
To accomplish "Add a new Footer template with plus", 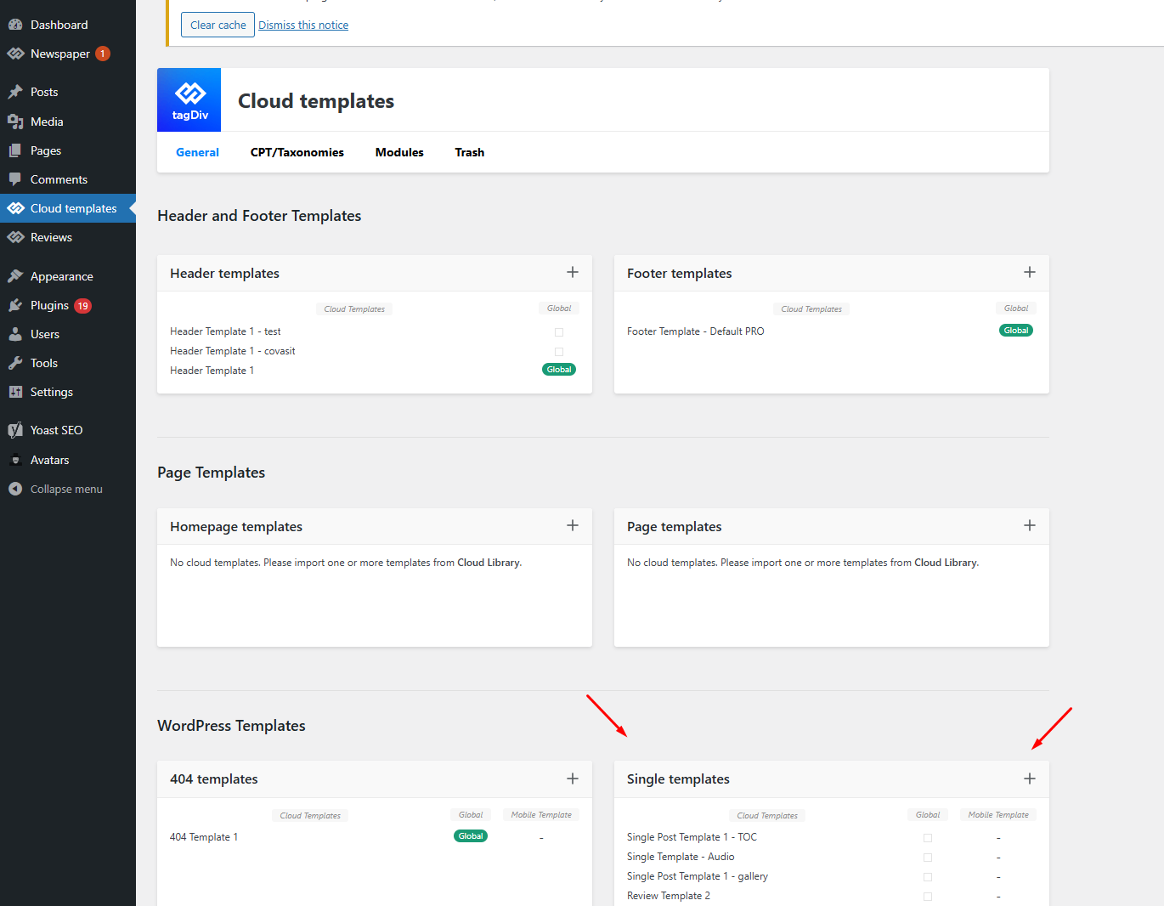I will coord(1030,272).
